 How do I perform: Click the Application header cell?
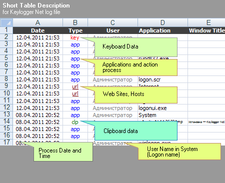163,30
